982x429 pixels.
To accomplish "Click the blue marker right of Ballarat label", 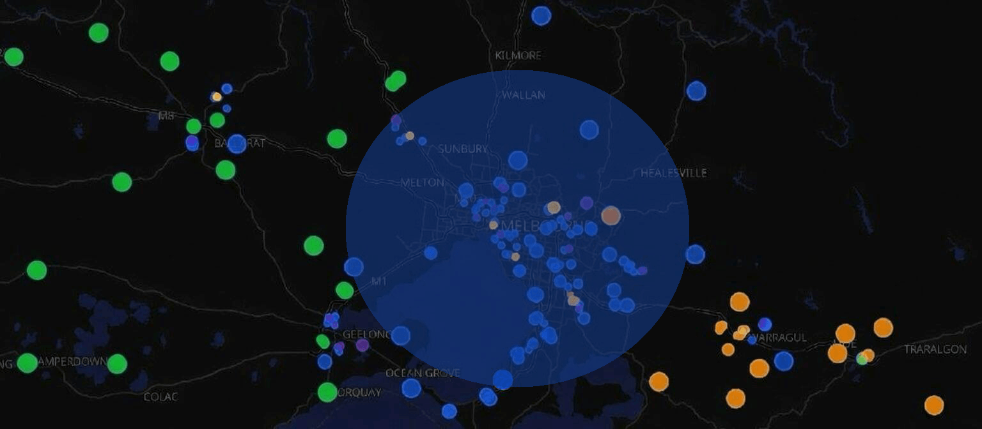I will [237, 144].
